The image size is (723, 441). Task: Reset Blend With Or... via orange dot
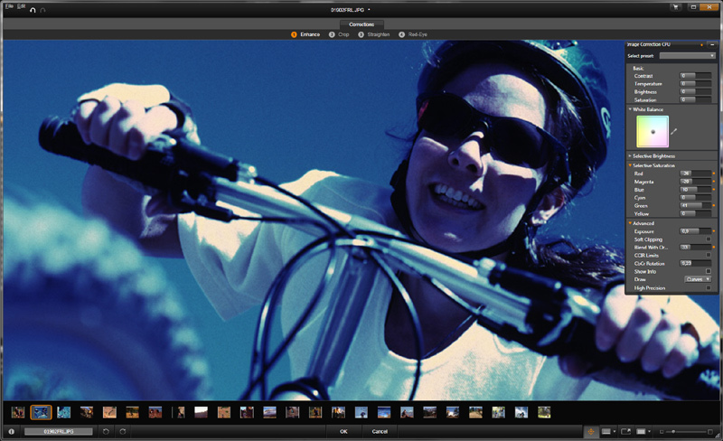coord(714,248)
